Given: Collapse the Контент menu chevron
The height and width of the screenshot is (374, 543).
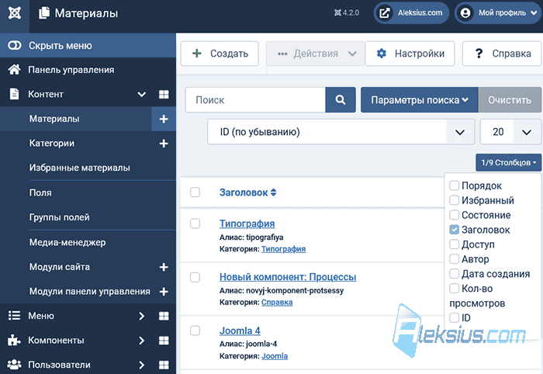Looking at the screenshot, I should pos(142,94).
